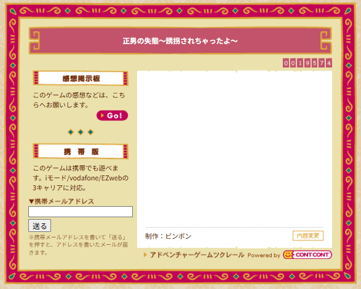Open the アドベンチャーゲームツクレール link
Screen dimensions: 361x289
(197, 255)
